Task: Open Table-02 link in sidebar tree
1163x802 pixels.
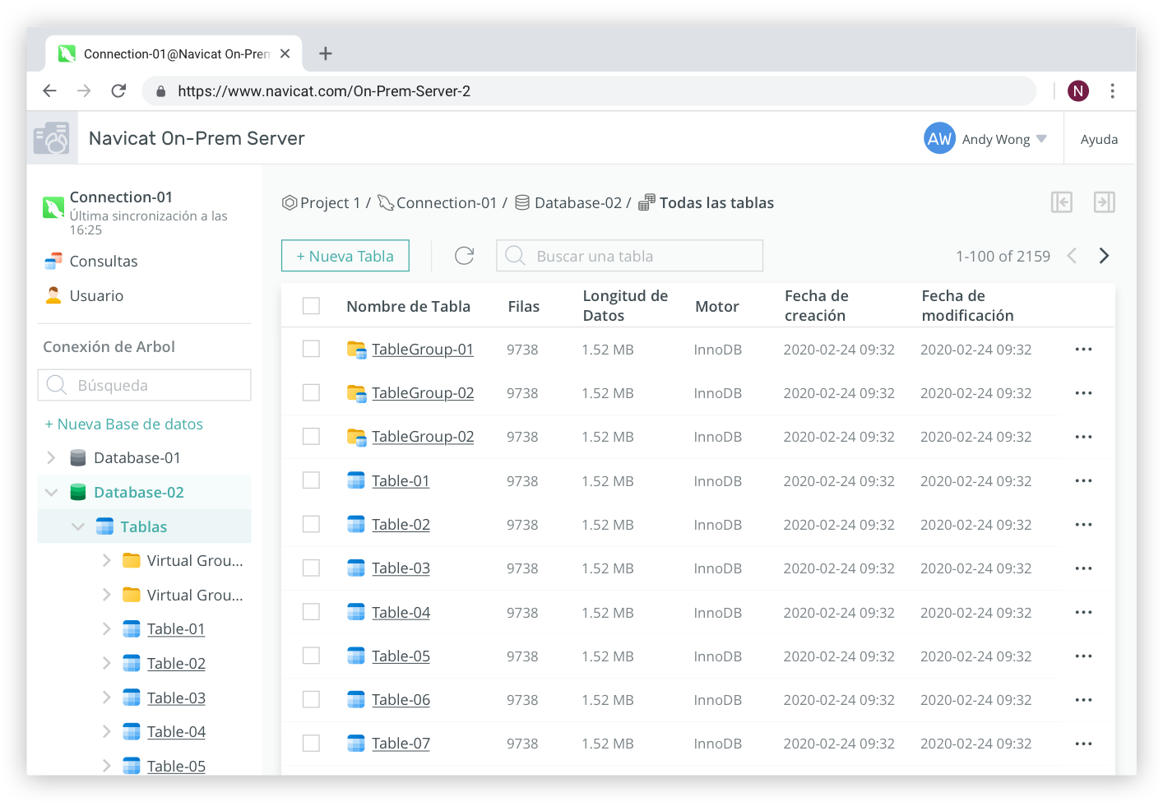Action: pos(176,664)
